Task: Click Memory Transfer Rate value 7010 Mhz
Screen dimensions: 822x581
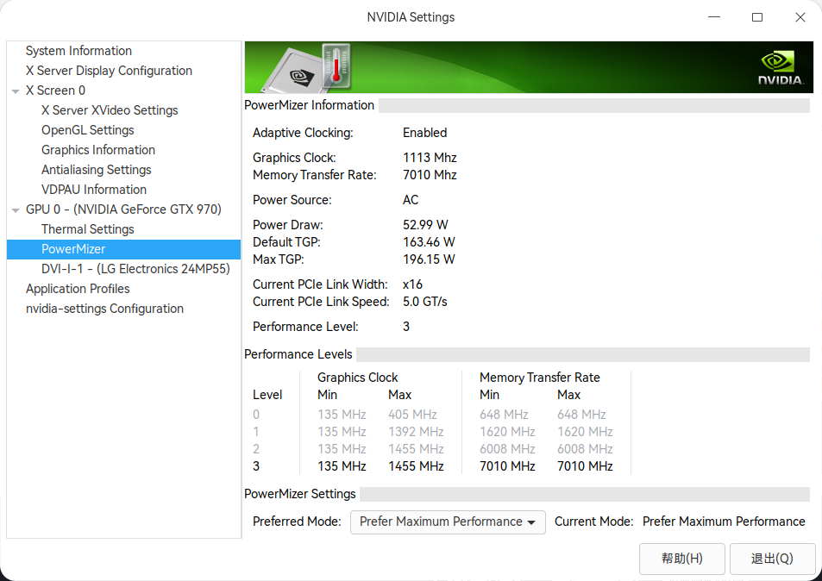Action: pos(430,176)
